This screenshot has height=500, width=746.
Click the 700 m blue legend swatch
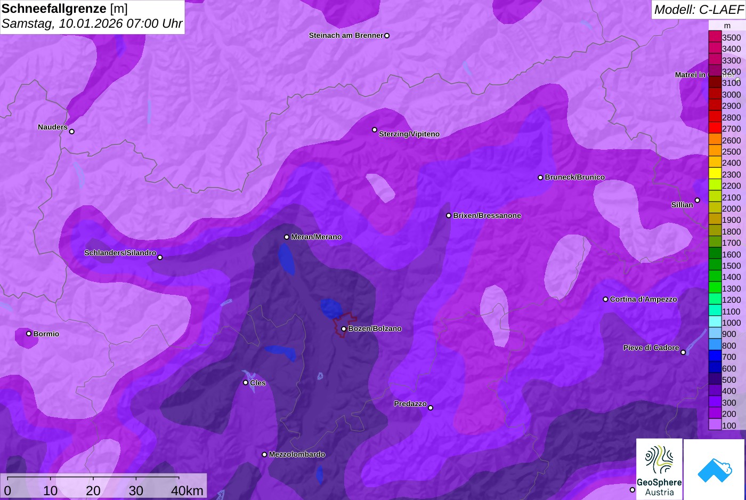(x=715, y=356)
